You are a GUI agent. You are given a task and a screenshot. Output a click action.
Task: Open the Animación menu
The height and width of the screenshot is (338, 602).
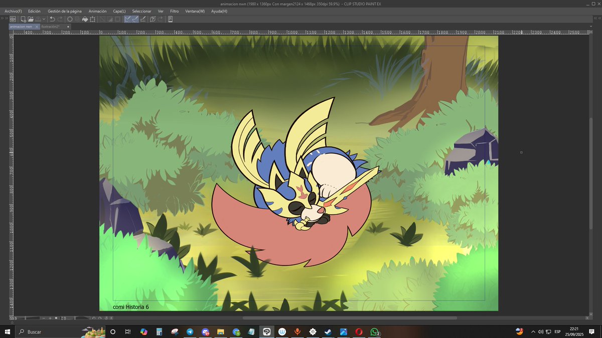coord(97,11)
